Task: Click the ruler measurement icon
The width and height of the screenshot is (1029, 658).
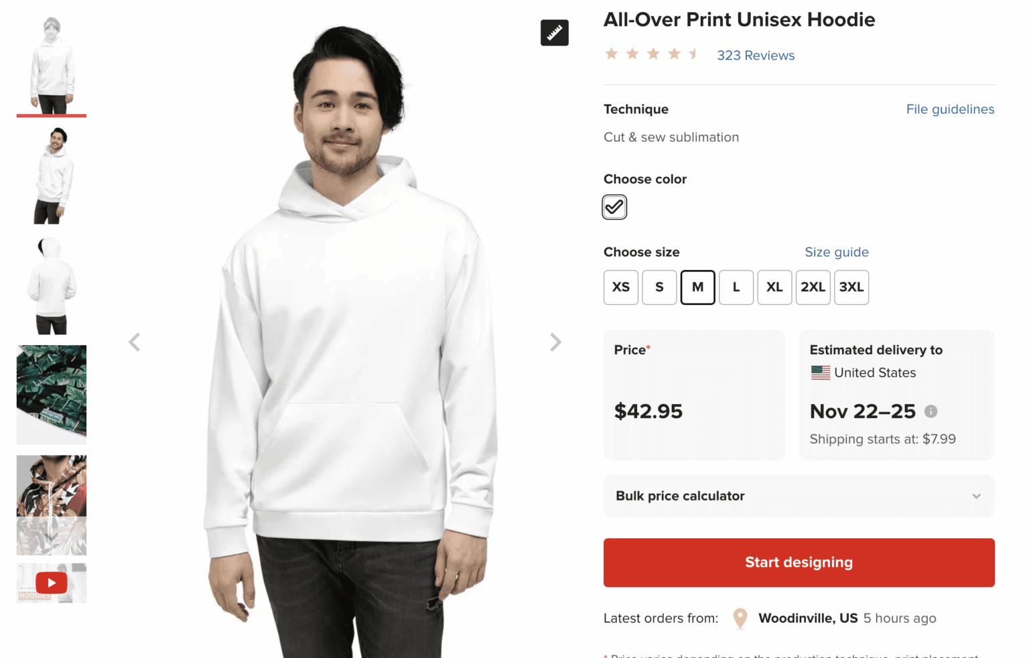Action: click(x=554, y=33)
